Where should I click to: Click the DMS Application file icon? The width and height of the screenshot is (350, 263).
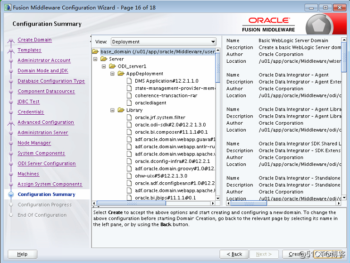[129, 81]
